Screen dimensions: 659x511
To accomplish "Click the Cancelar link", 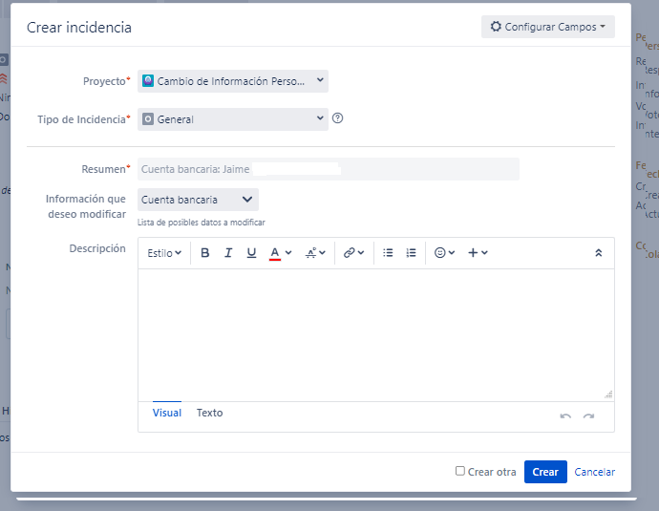I will 594,472.
